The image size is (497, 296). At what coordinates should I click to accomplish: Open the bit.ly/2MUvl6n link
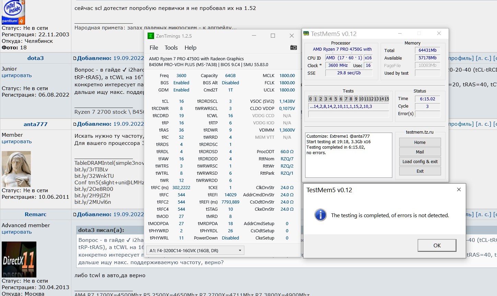tap(93, 202)
